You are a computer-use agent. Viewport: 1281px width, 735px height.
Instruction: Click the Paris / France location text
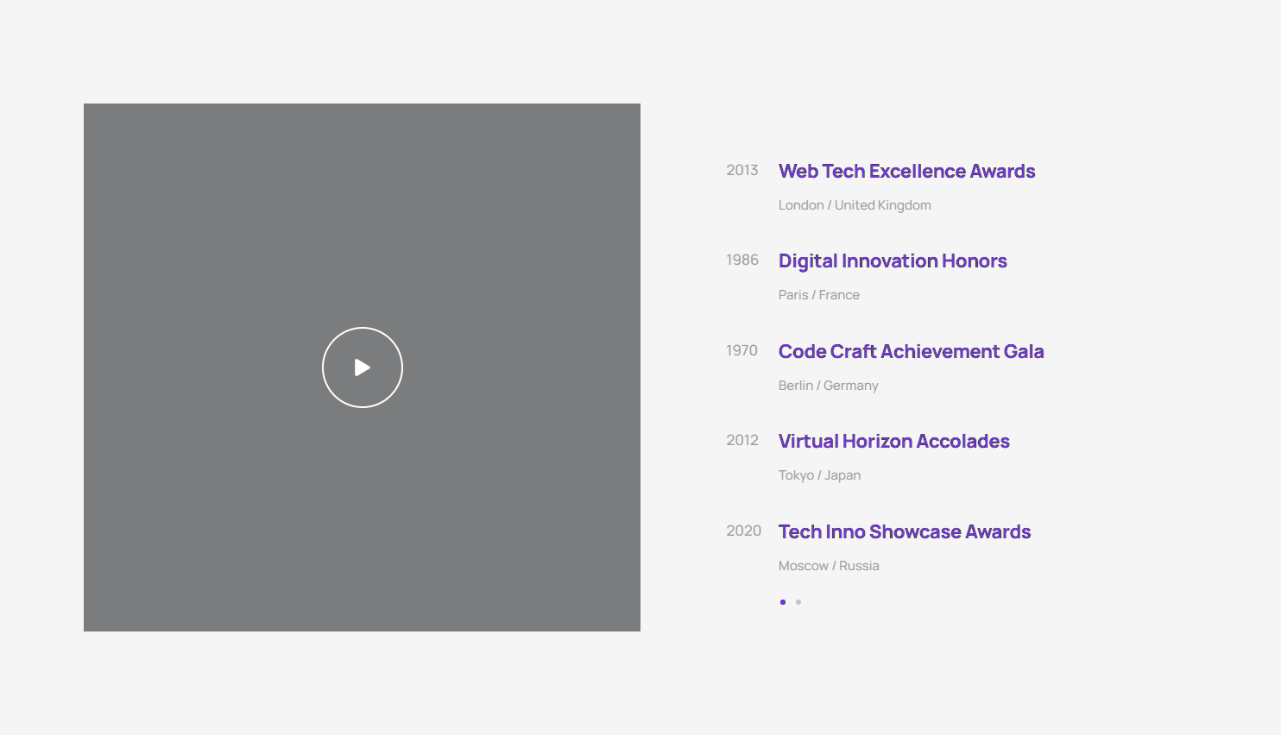(x=818, y=295)
